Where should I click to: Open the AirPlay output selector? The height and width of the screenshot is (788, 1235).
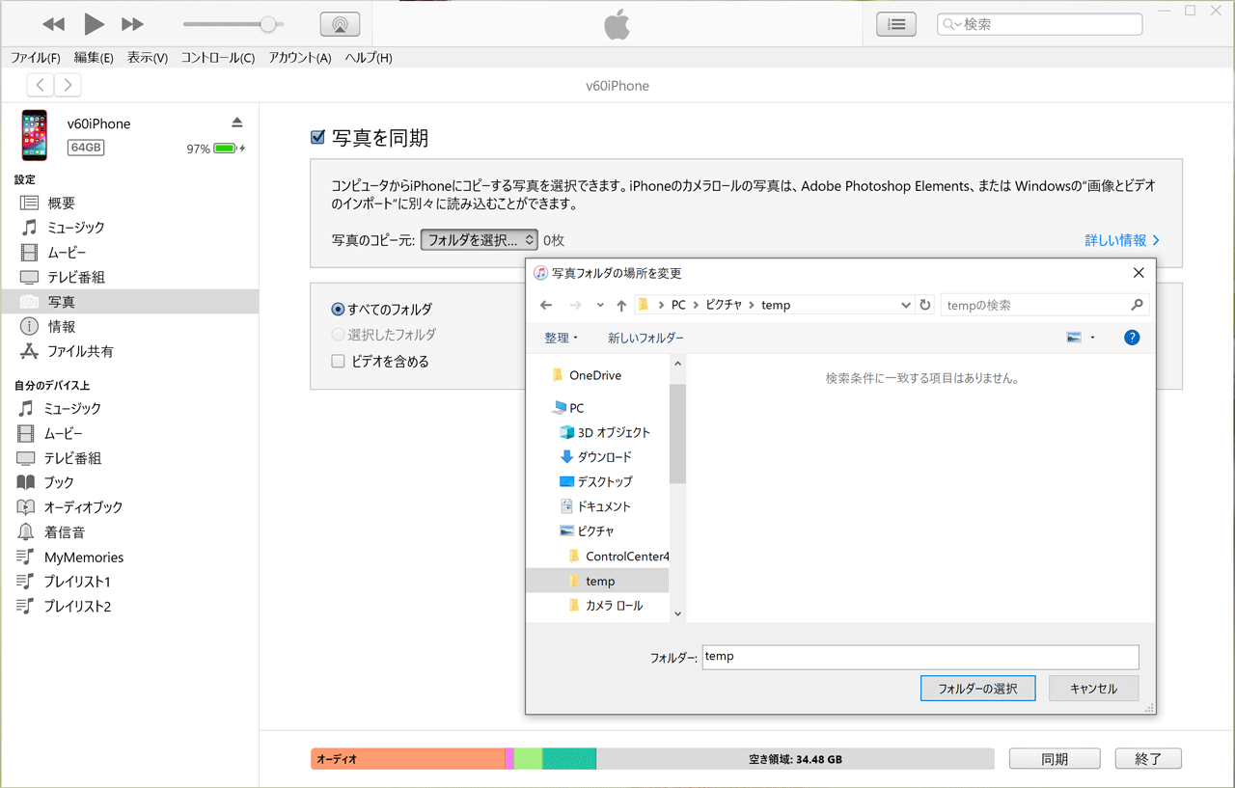(340, 25)
